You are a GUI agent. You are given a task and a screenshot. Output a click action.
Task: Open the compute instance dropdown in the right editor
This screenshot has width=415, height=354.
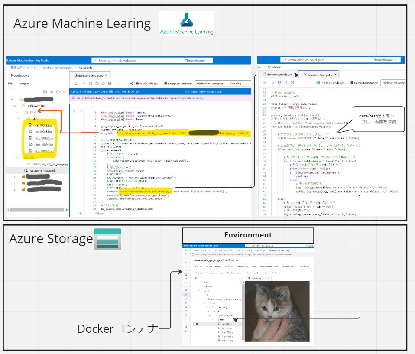coord(393,83)
